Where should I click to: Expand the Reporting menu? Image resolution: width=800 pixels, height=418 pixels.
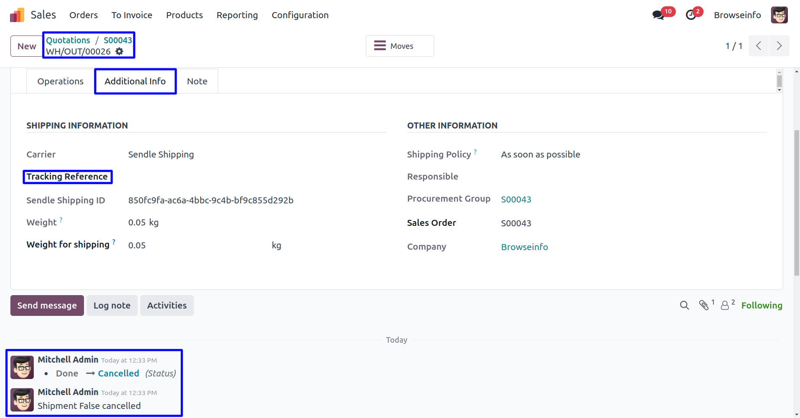(237, 15)
